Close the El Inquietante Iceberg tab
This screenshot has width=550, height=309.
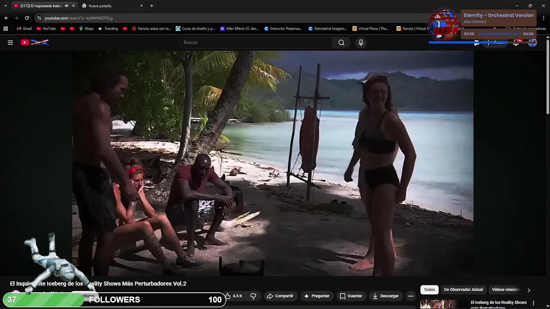tap(73, 6)
